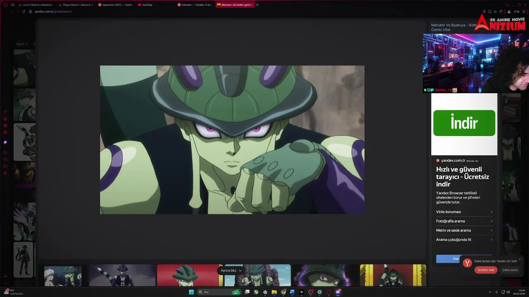
Task: Click the browser forward arrow
Action: tap(18, 12)
